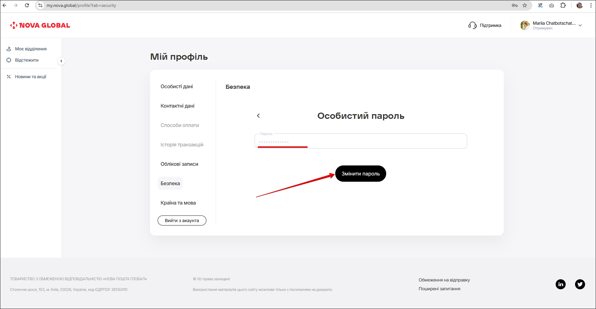Click the headset support icon
Viewport: 596px width, 309px height.
[472, 25]
